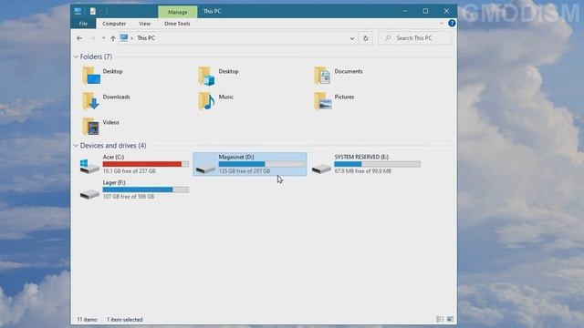The image size is (584, 328).
Task: Click the Pictures folder label
Action: click(344, 97)
